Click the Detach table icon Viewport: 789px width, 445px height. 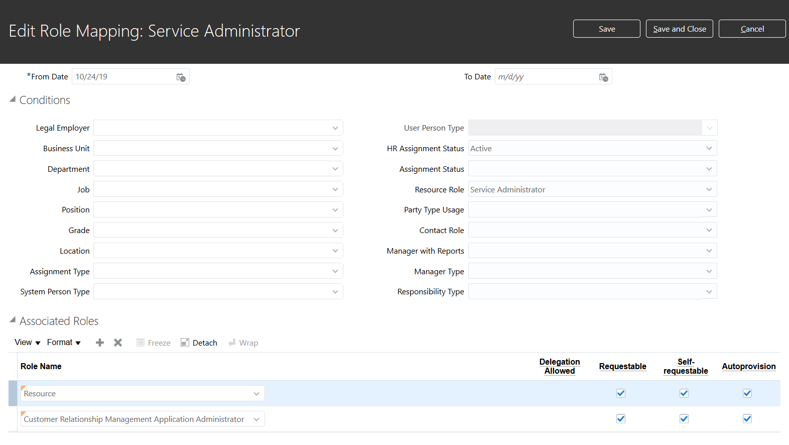[185, 343]
